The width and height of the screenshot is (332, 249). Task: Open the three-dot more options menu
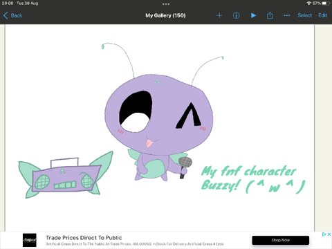click(x=287, y=15)
